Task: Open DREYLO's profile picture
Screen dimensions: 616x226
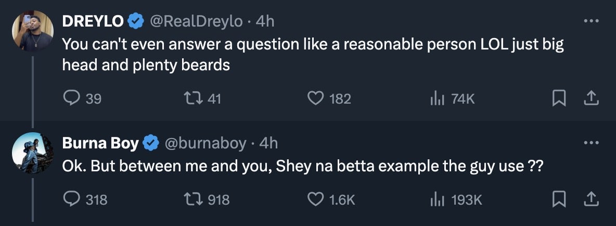Action: point(33,31)
